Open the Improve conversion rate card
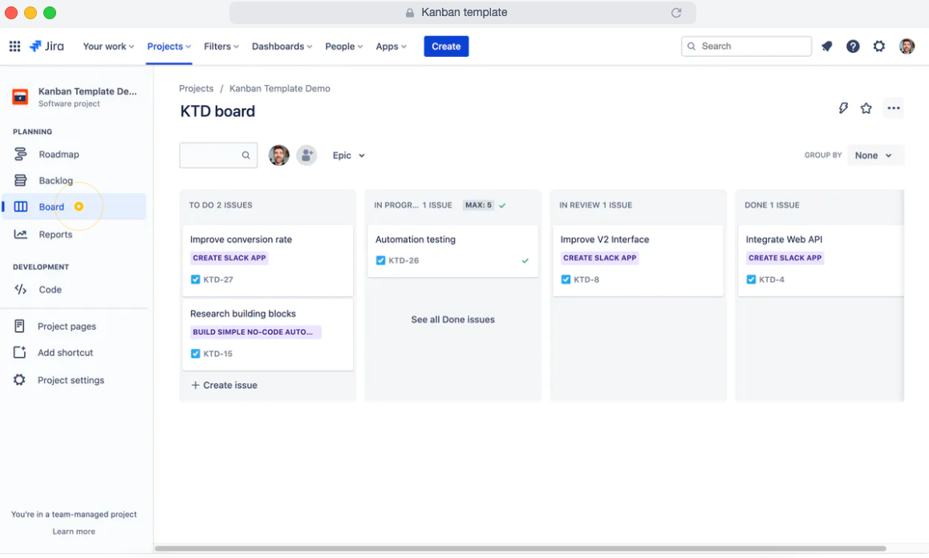This screenshot has width=929, height=558. (x=268, y=260)
